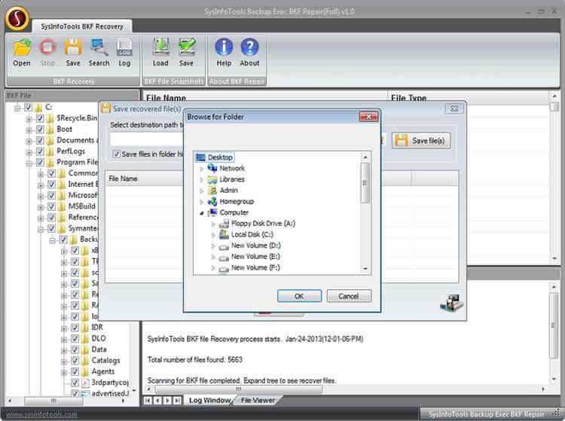Viewport: 565px width, 421px height.
Task: Open the Log toolbar icon
Action: click(x=124, y=47)
